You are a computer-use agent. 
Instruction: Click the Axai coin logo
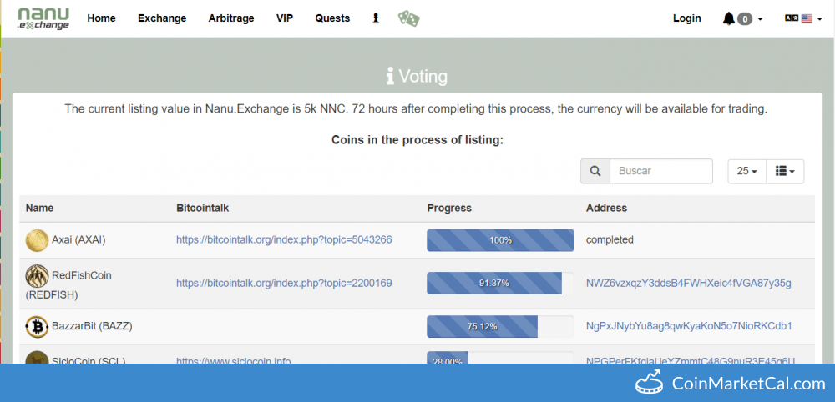pyautogui.click(x=37, y=240)
